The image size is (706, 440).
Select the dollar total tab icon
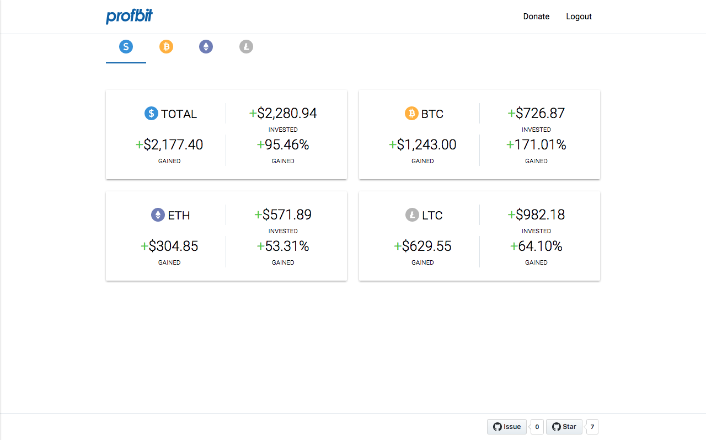(x=126, y=47)
